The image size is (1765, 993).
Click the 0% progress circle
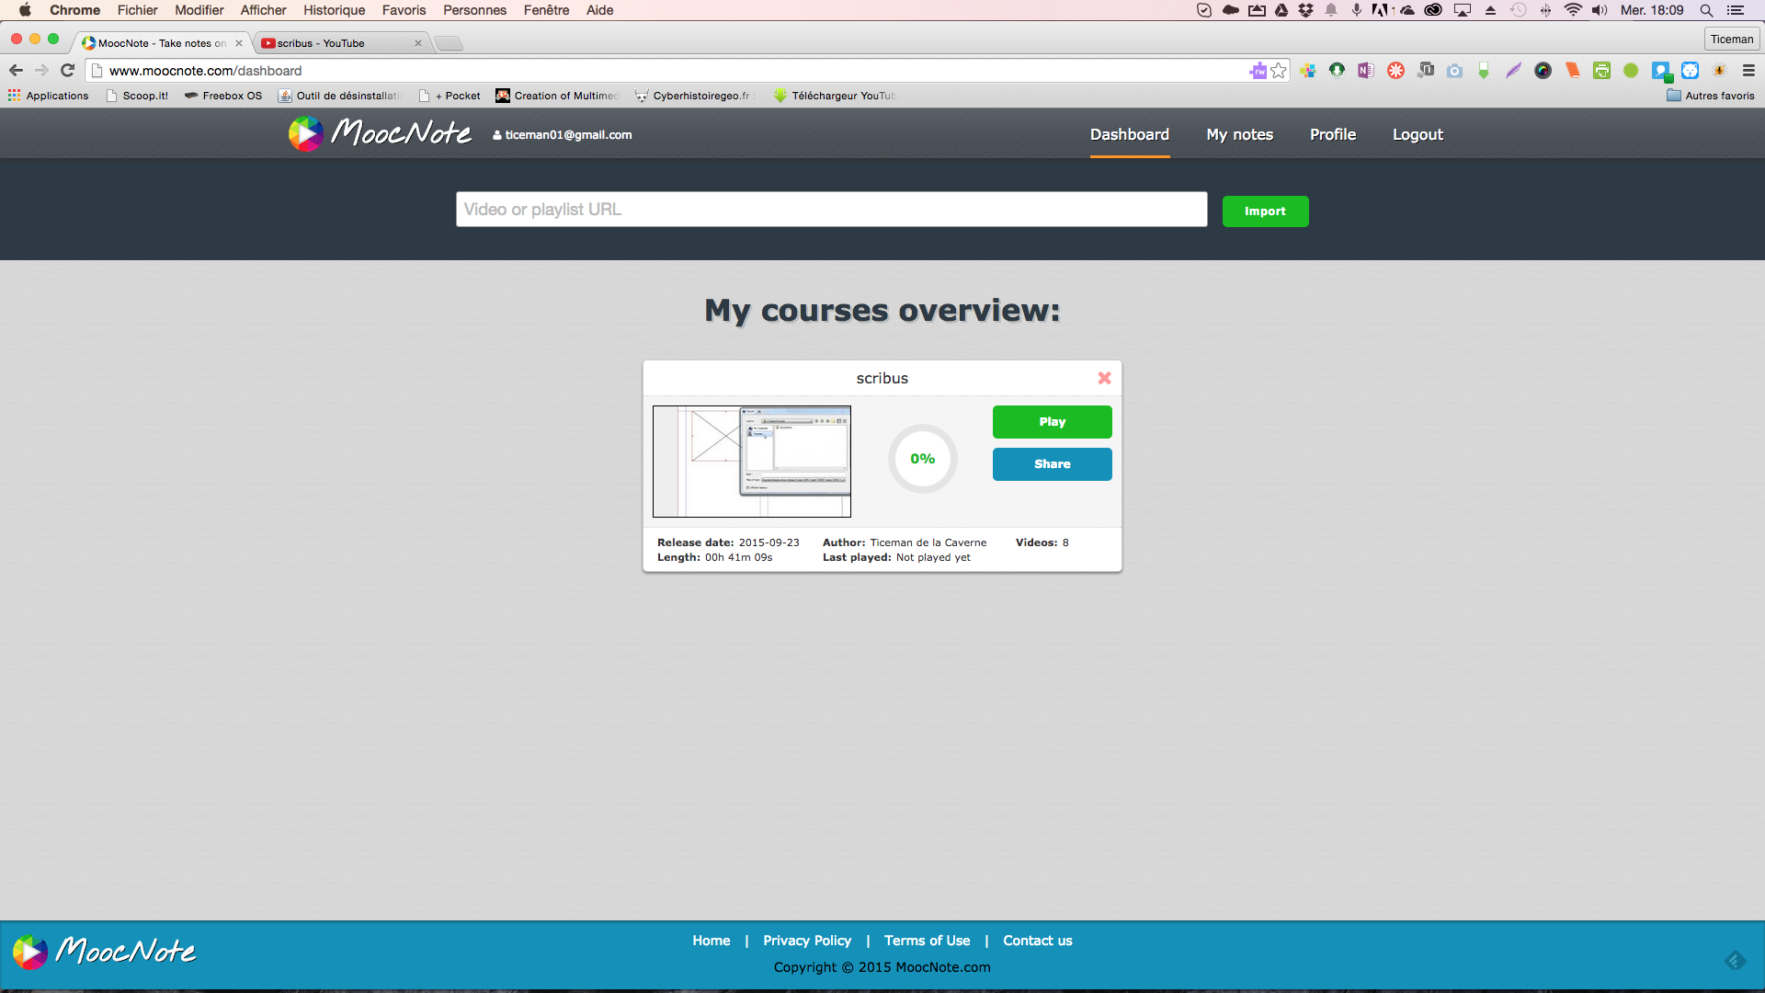click(x=922, y=459)
